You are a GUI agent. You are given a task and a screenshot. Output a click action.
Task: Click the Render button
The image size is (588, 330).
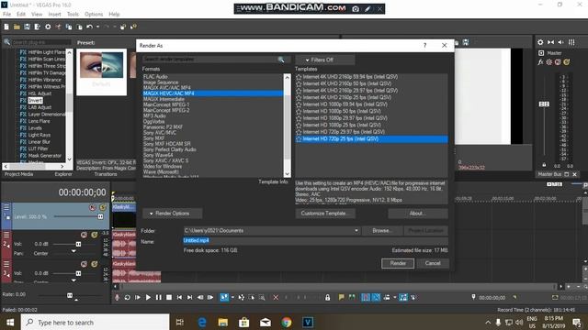point(398,263)
